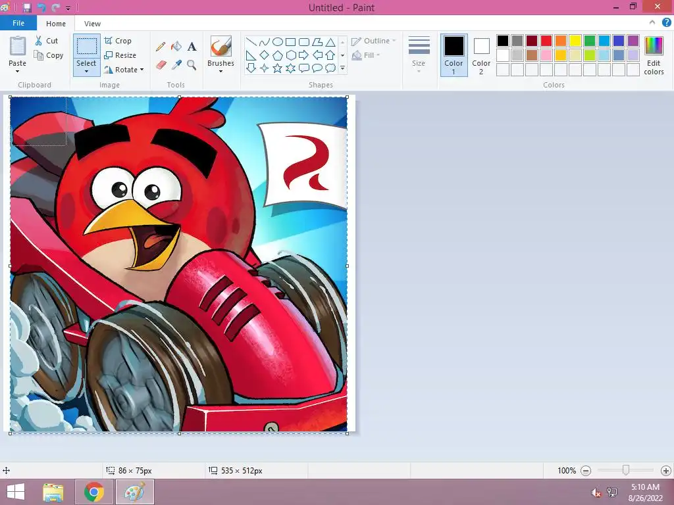This screenshot has height=505, width=674.
Task: Choose the Oval callout shape
Action: point(317,68)
